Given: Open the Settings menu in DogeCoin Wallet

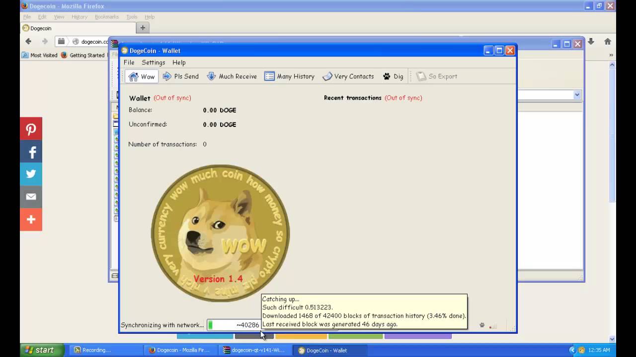Looking at the screenshot, I should coord(153,62).
